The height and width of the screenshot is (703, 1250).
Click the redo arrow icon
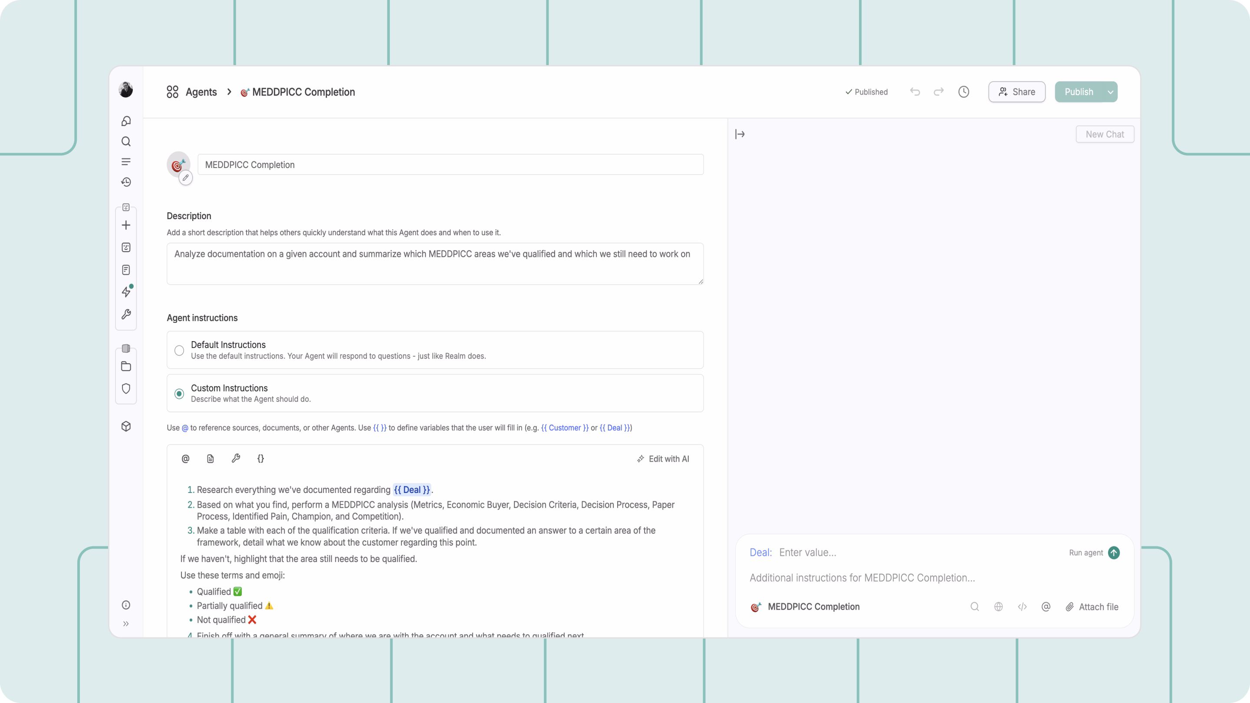tap(938, 92)
